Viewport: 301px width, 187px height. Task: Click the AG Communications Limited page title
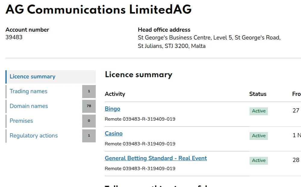click(x=98, y=9)
